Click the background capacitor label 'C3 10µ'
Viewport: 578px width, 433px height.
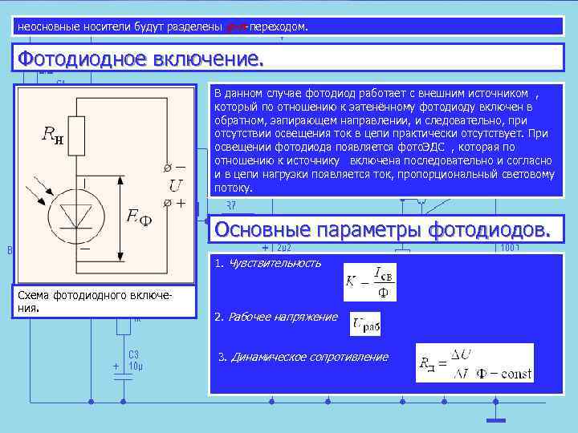(136, 361)
